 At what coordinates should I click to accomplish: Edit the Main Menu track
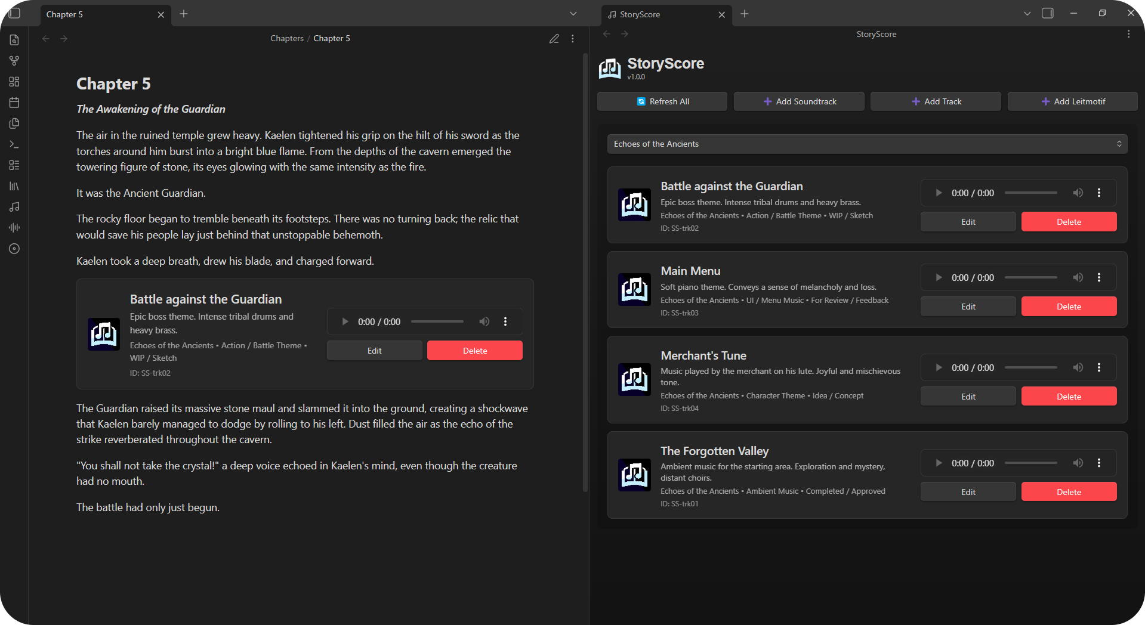(x=968, y=307)
